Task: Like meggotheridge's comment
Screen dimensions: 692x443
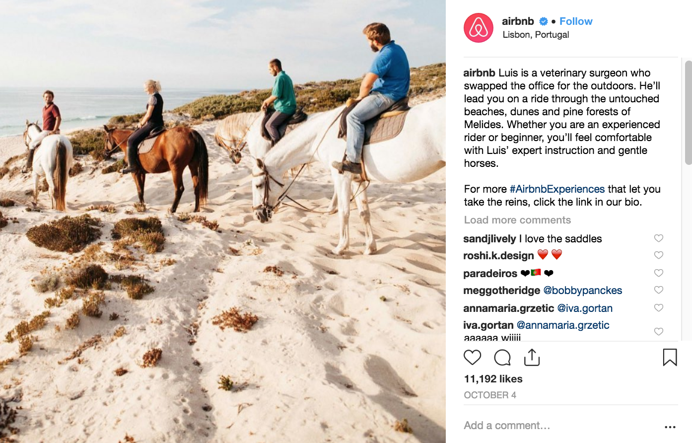Action: tap(659, 290)
